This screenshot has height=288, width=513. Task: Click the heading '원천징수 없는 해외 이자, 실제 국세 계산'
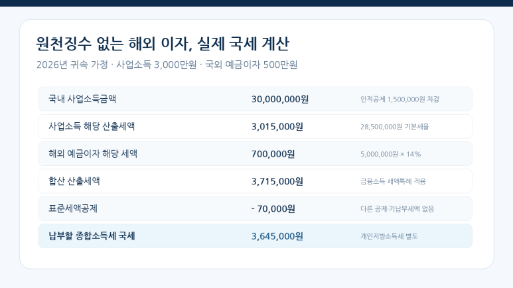[163, 44]
